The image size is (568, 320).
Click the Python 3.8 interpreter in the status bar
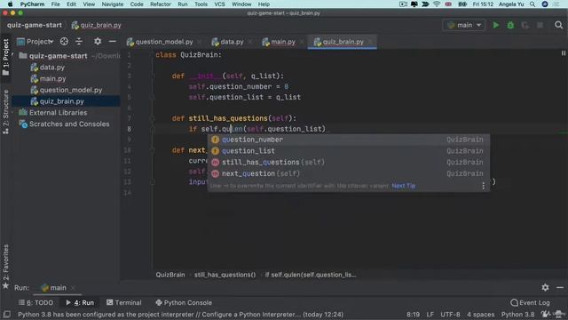(x=517, y=314)
